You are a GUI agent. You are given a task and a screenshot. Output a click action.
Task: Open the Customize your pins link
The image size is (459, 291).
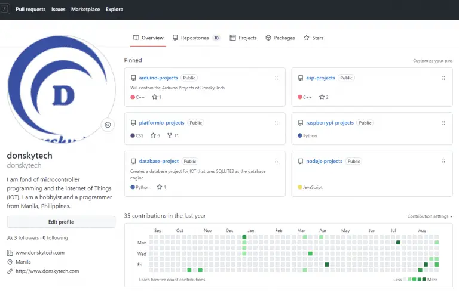point(432,61)
